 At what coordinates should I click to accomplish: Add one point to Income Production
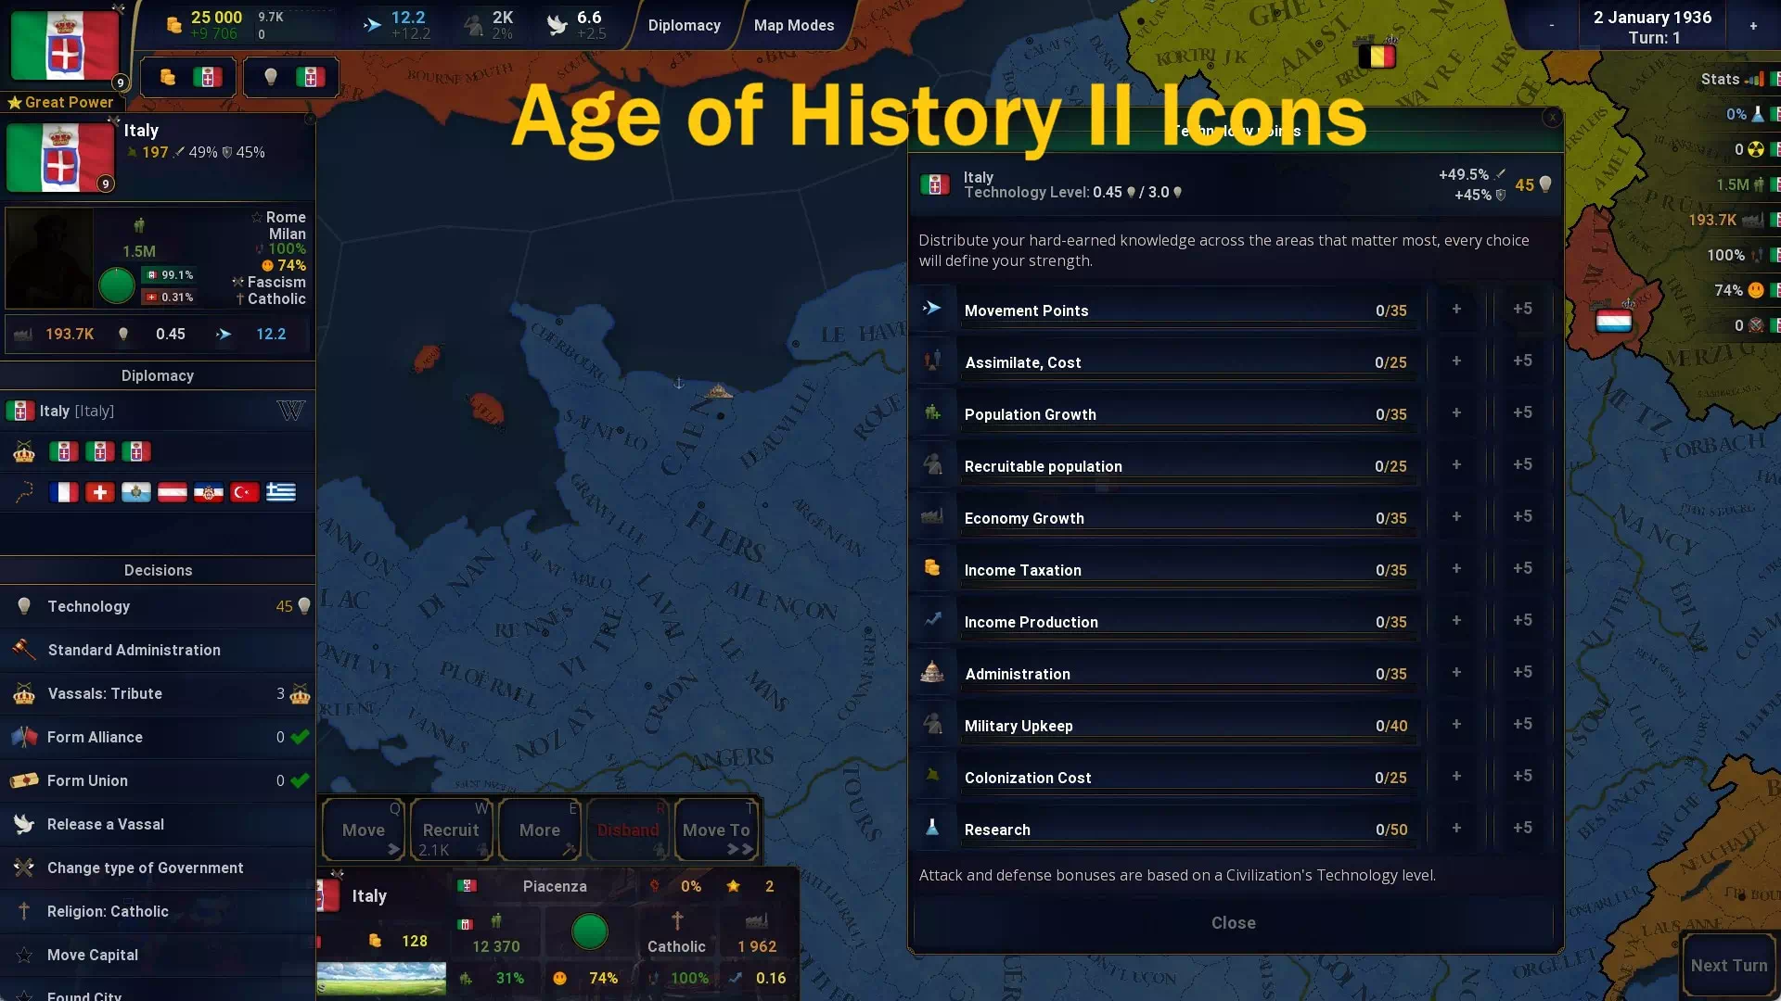pyautogui.click(x=1456, y=620)
